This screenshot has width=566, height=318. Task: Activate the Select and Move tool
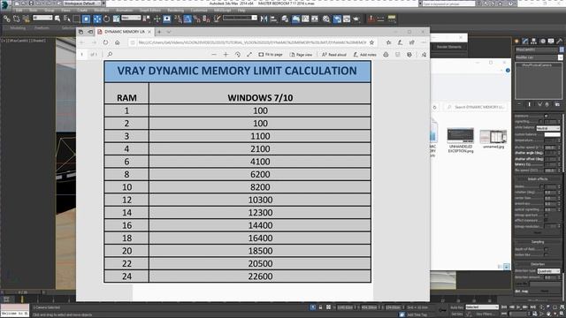[96, 19]
